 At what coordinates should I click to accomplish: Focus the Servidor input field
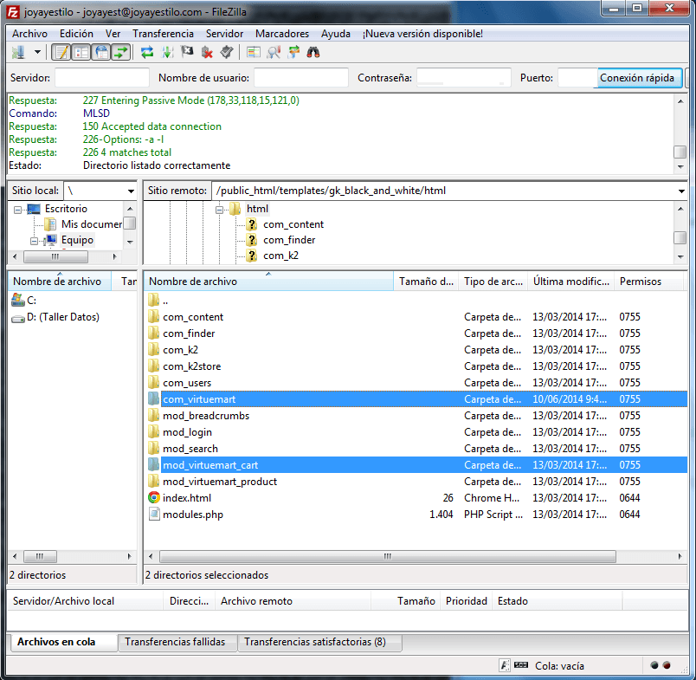(102, 78)
